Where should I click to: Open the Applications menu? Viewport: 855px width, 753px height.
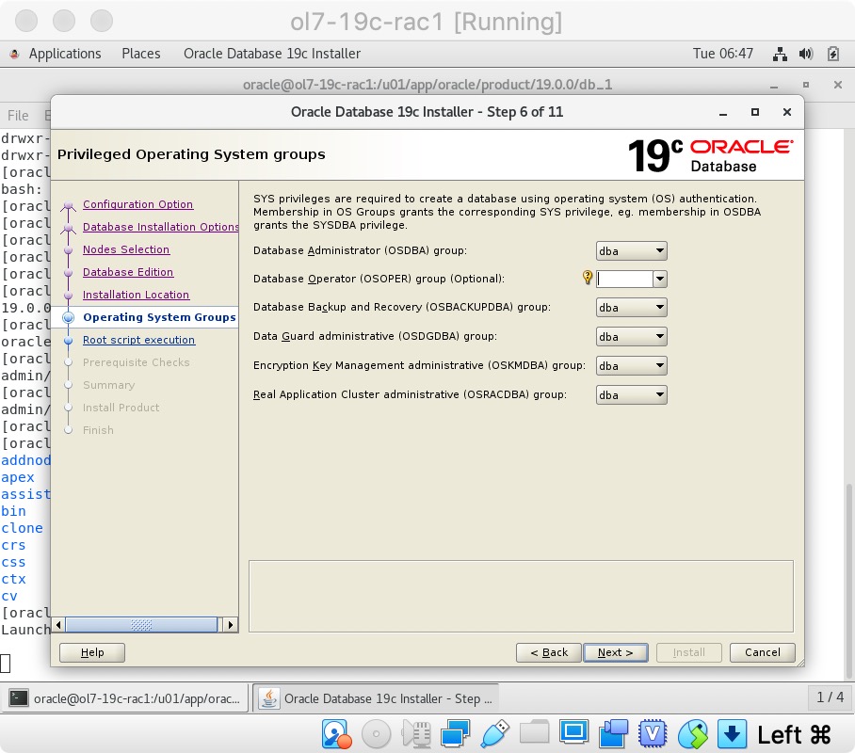[65, 54]
